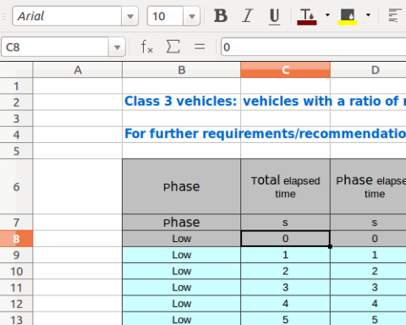Select cell C8 containing 0
Screen dimensions: 406x325
[285, 239]
